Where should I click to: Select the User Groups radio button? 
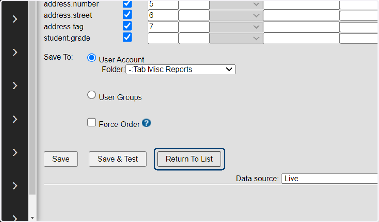pyautogui.click(x=92, y=95)
